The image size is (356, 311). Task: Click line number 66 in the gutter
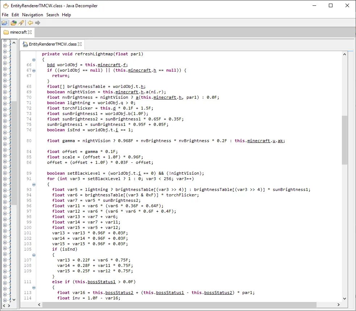coord(29,65)
